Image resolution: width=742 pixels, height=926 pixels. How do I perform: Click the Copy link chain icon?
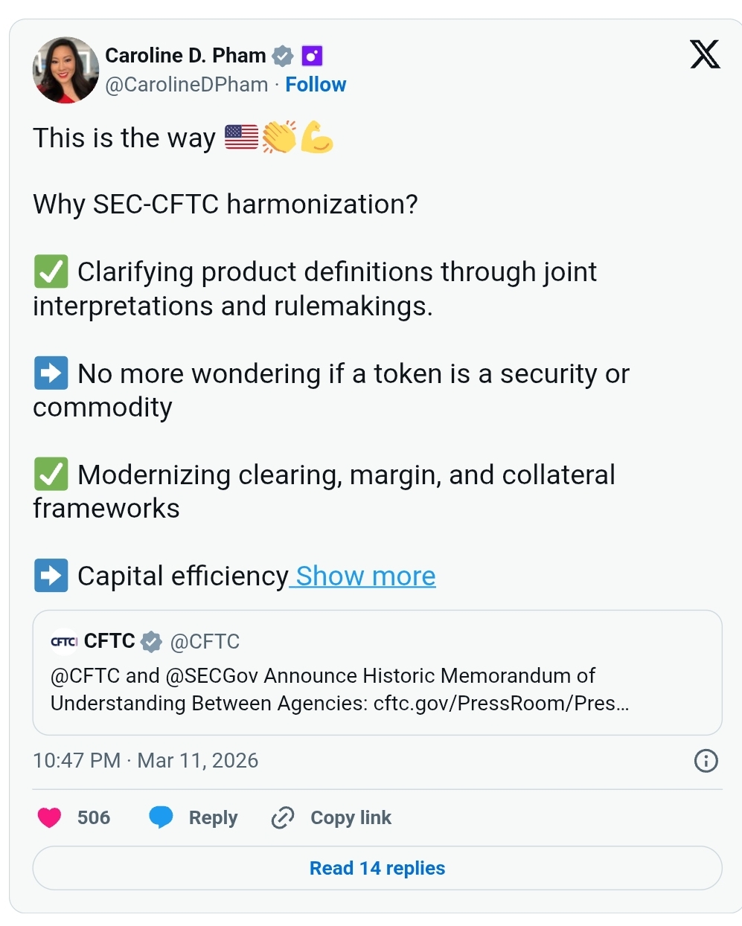[282, 817]
